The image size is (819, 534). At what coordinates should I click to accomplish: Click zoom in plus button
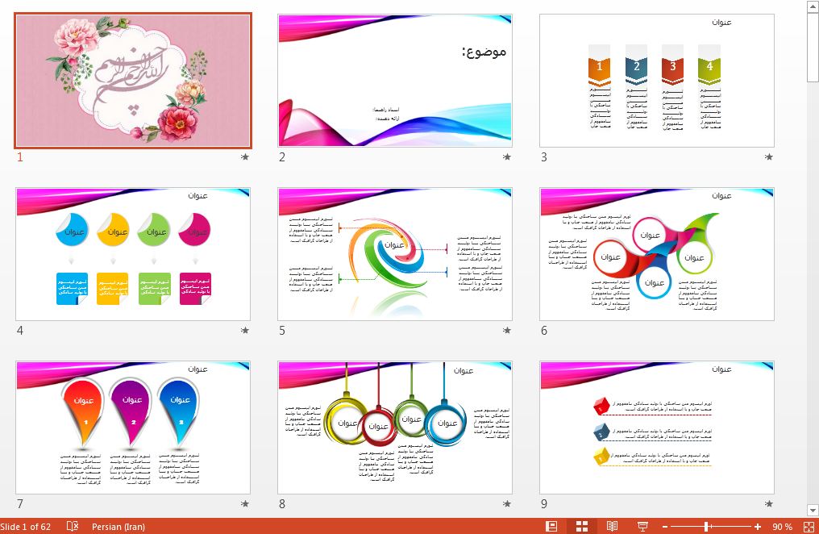coord(758,527)
